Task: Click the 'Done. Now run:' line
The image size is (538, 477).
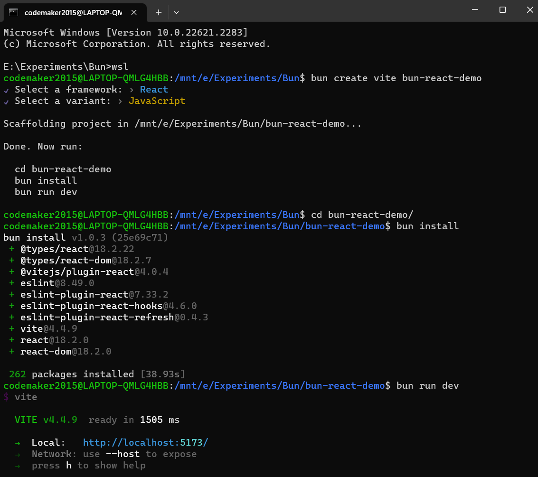Action: 43,147
